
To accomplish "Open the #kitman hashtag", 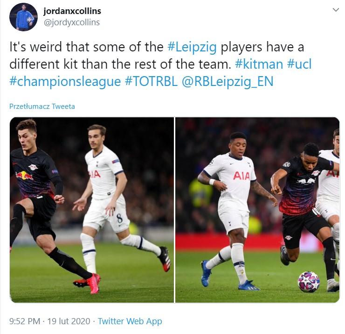I will [x=259, y=64].
